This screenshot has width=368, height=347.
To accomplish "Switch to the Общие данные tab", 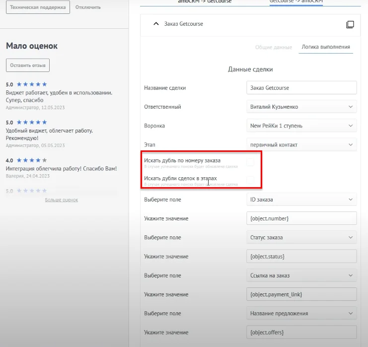I will coord(273,48).
